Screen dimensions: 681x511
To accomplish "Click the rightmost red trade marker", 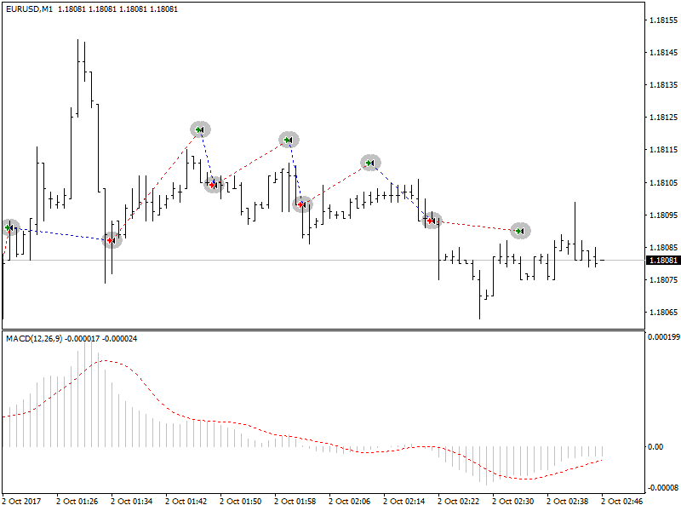I will (432, 221).
